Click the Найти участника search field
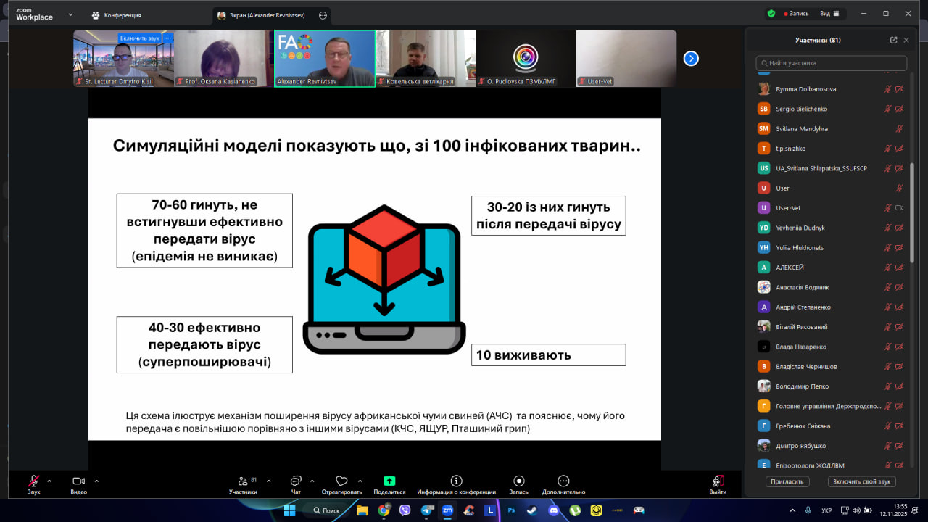 pyautogui.click(x=831, y=63)
